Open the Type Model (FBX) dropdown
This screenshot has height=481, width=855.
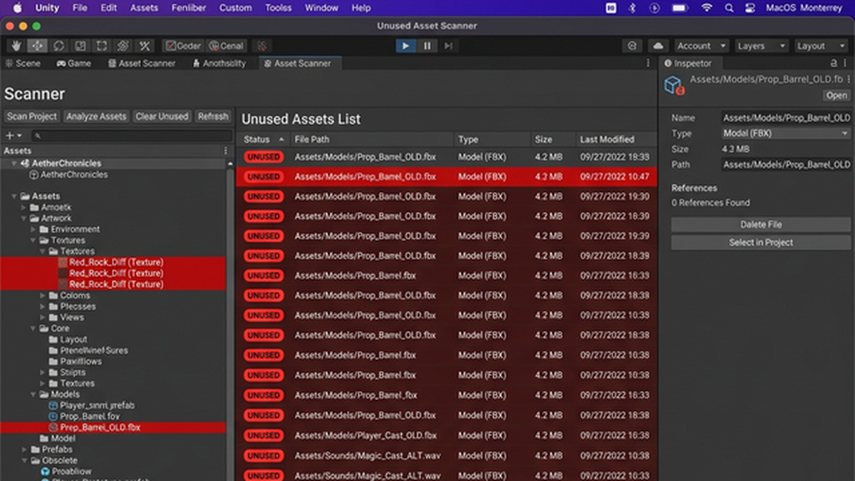click(785, 133)
